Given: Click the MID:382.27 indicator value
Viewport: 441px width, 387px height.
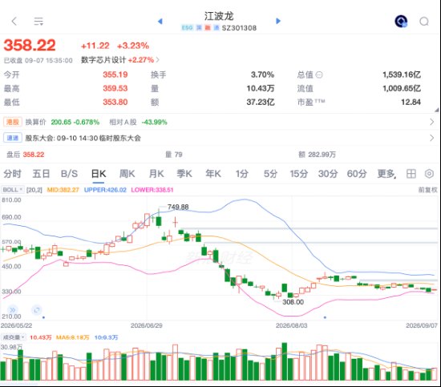Looking at the screenshot, I should [x=63, y=190].
